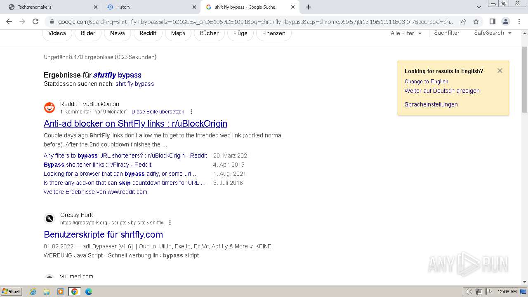528x297 pixels.
Task: Share this page via share icon
Action: (463, 21)
